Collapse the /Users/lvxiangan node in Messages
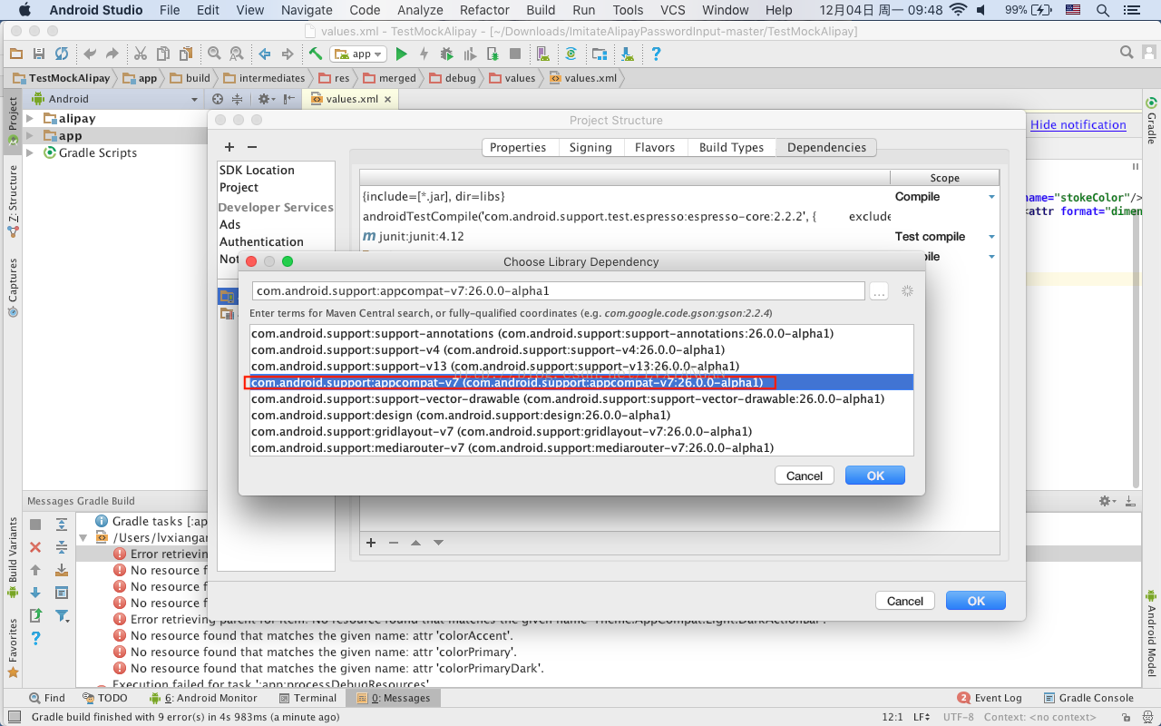Image resolution: width=1161 pixels, height=726 pixels. (x=83, y=538)
